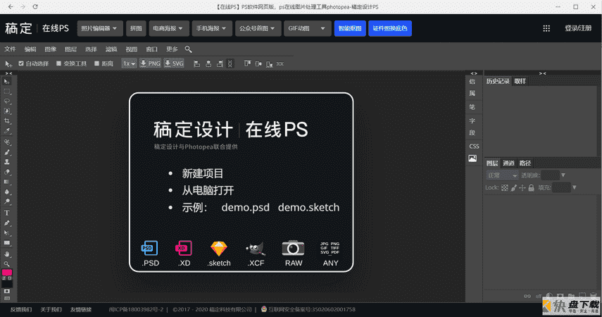
Task: Toggle lock transparent pixels checkerboard icon
Action: 505,188
